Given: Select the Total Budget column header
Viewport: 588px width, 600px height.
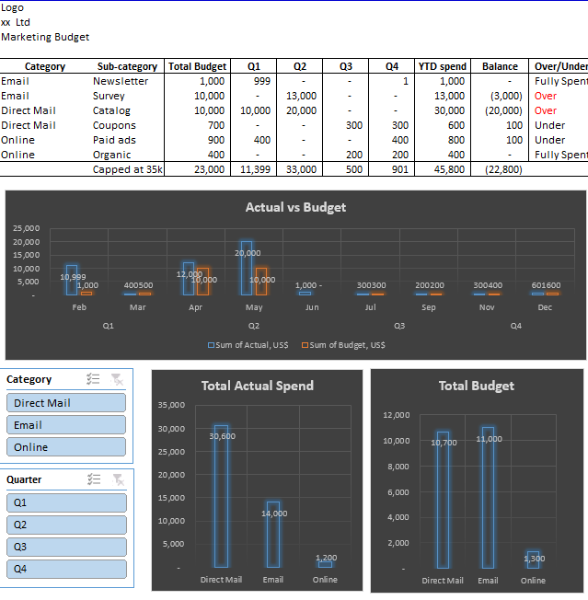Looking at the screenshot, I should [198, 66].
